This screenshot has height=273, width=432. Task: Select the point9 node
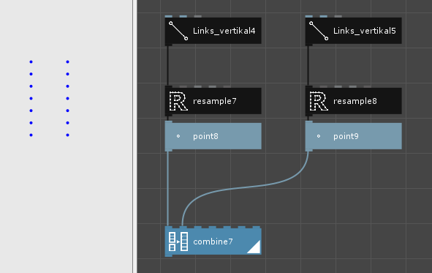point(353,136)
